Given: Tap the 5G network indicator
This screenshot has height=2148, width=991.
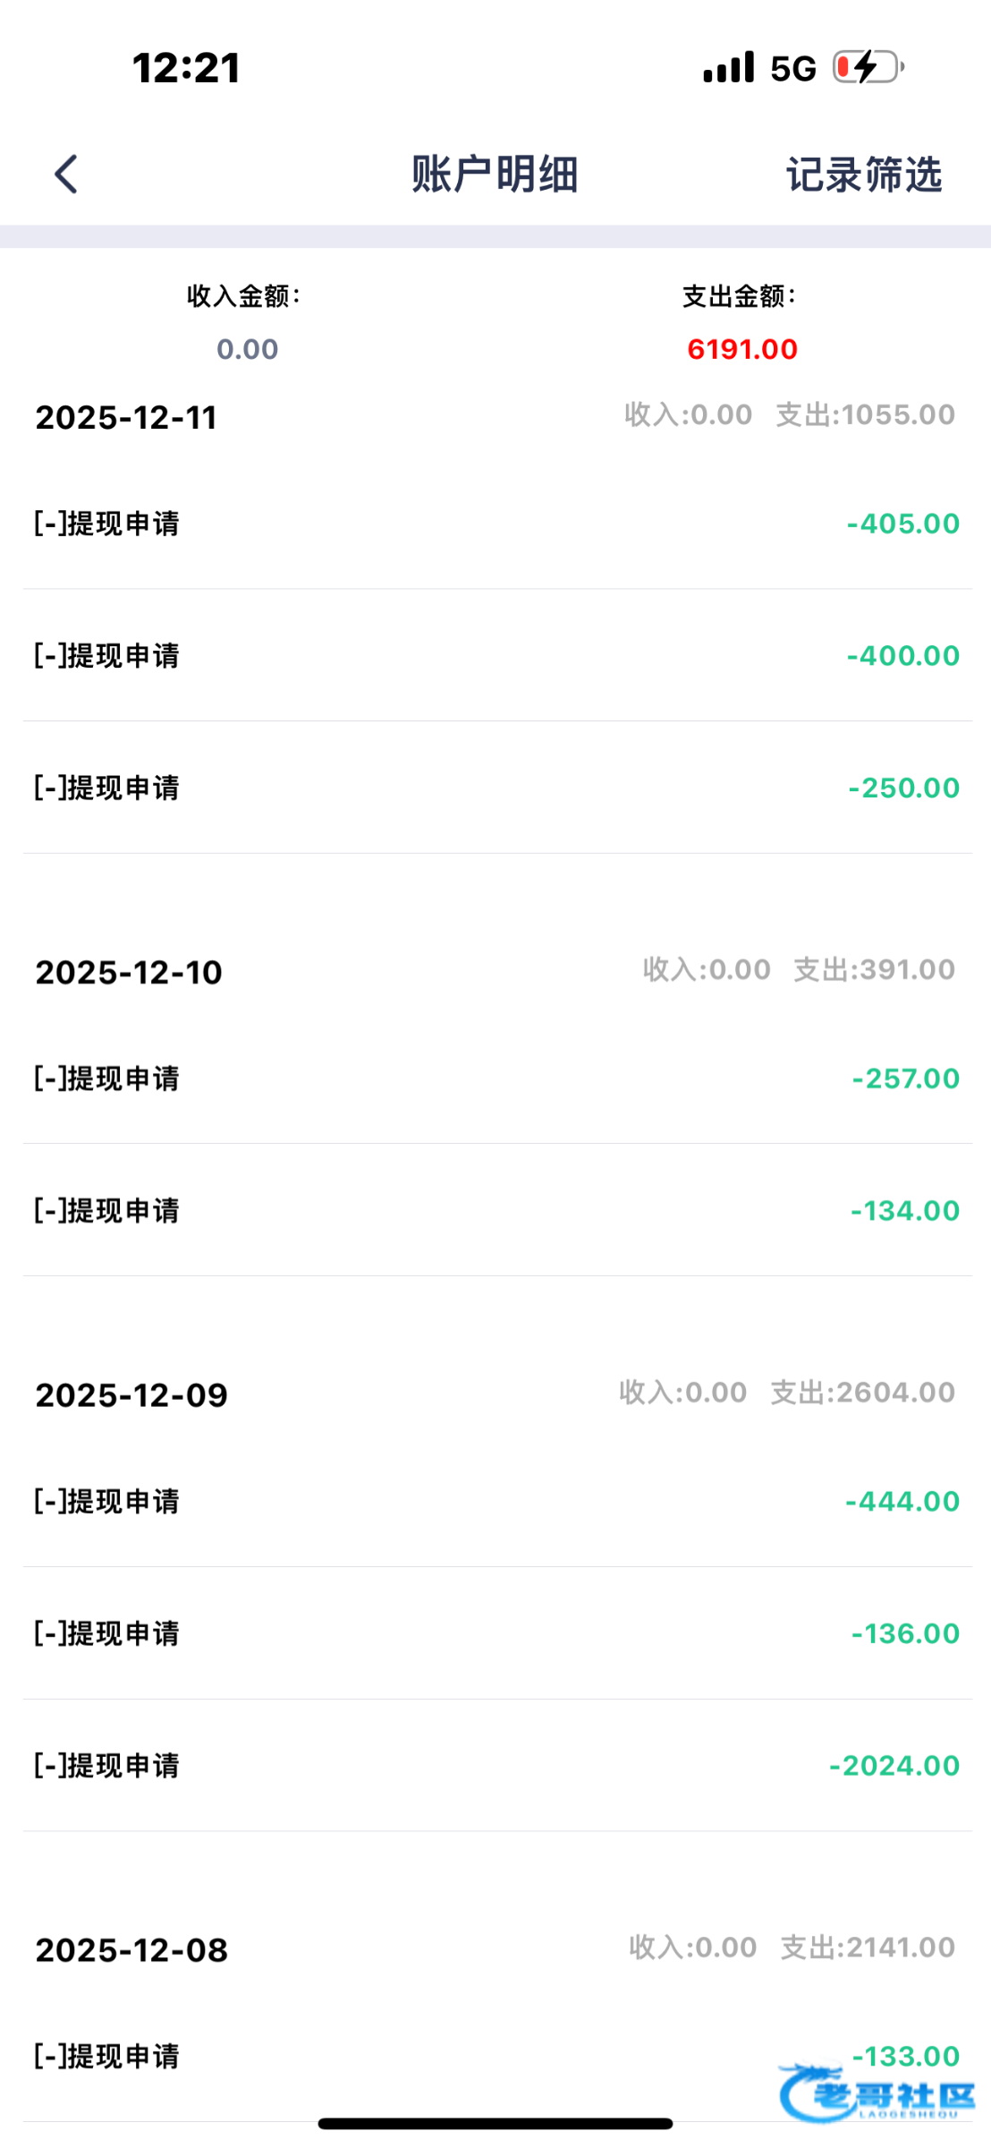Looking at the screenshot, I should (x=793, y=69).
